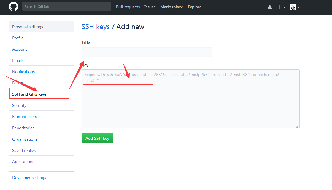The image size is (332, 190).
Task: Select Emails from the sidebar
Action: coord(18,60)
